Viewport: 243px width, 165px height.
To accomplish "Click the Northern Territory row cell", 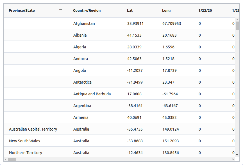I will [26, 153].
